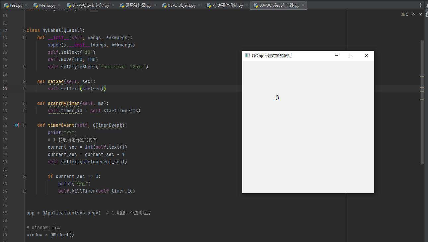
Task: Open the 5 warnings inspection widget
Action: (405, 14)
